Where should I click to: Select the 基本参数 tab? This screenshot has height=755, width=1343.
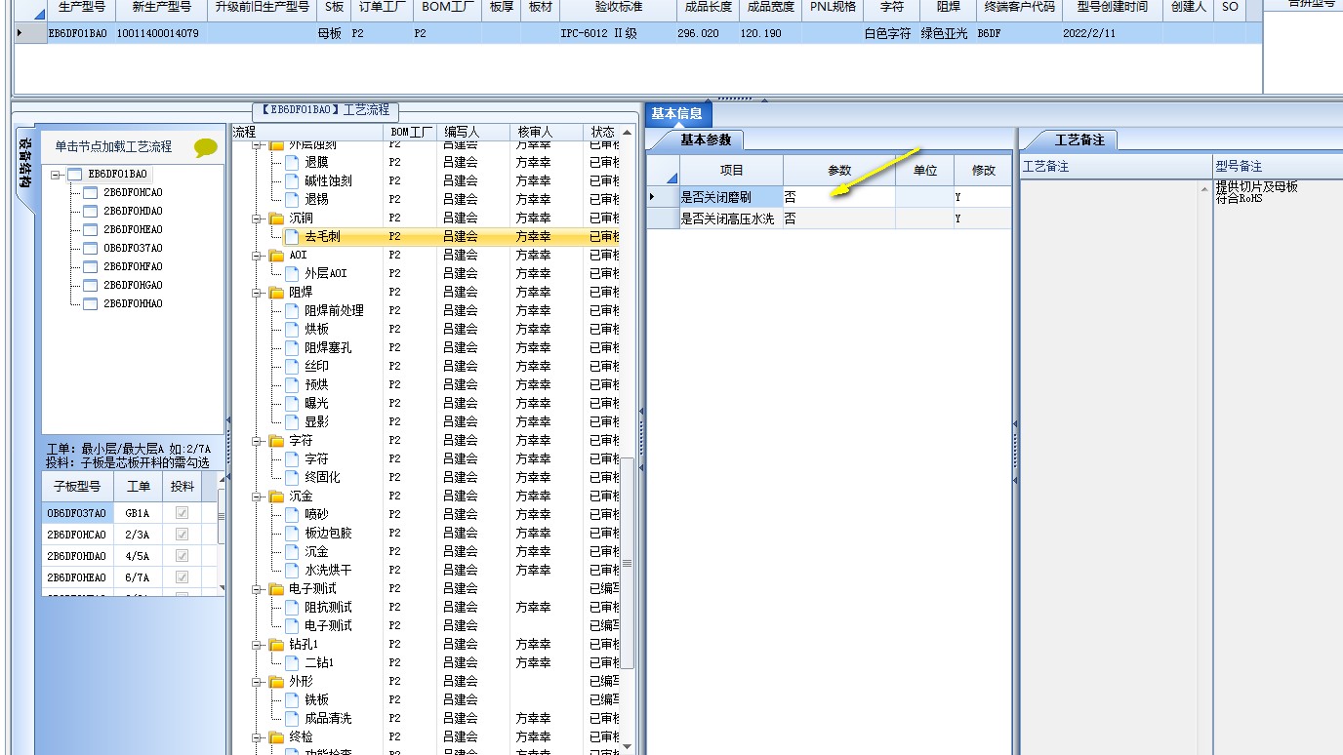pyautogui.click(x=706, y=139)
